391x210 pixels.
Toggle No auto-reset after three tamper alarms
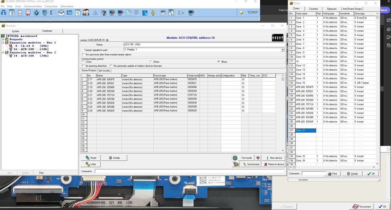(84, 55)
